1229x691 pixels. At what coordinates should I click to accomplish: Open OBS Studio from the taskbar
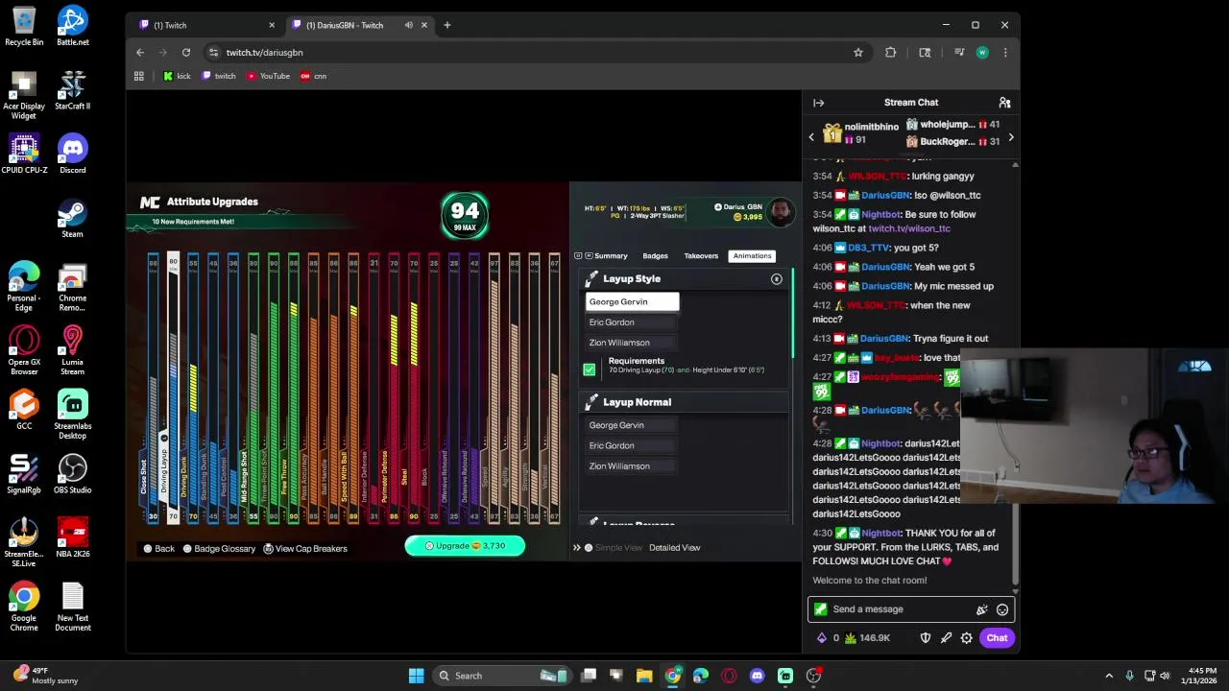tap(813, 676)
